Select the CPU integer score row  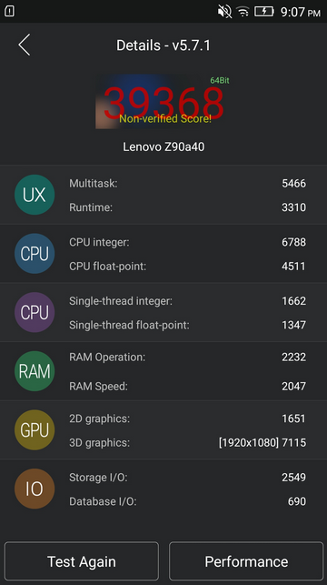coord(187,242)
